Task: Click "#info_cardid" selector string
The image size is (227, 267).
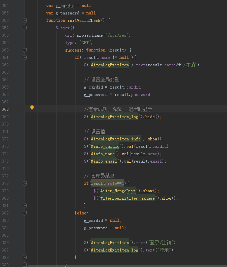Action: click(105, 146)
